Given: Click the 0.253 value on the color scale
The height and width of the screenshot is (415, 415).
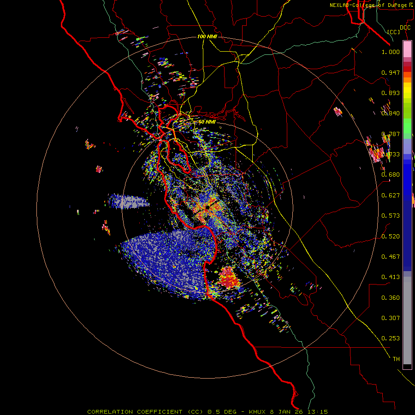Looking at the screenshot, I should pos(391,338).
